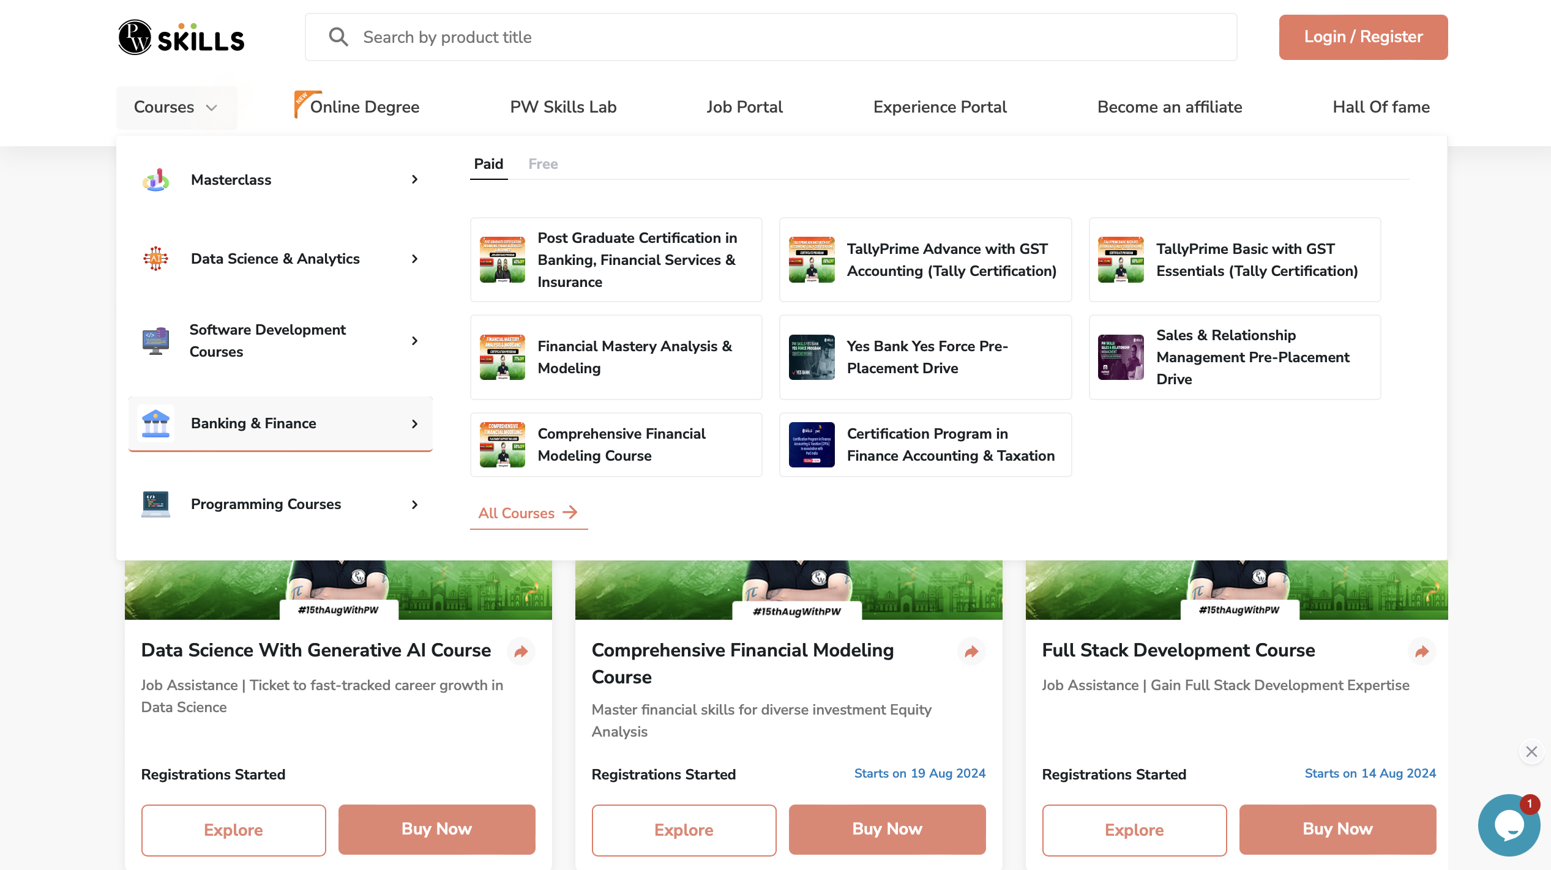
Task: Dismiss the chat widget with X
Action: pos(1531,751)
